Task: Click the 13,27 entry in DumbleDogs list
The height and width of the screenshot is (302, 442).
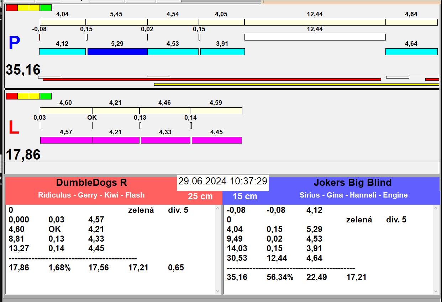Action: (x=19, y=248)
